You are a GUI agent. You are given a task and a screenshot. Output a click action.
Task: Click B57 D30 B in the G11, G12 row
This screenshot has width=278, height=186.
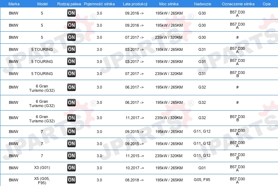tap(237, 156)
